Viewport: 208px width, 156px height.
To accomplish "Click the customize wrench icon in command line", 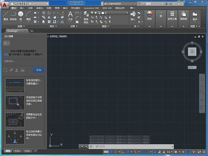I will [x=86, y=146].
